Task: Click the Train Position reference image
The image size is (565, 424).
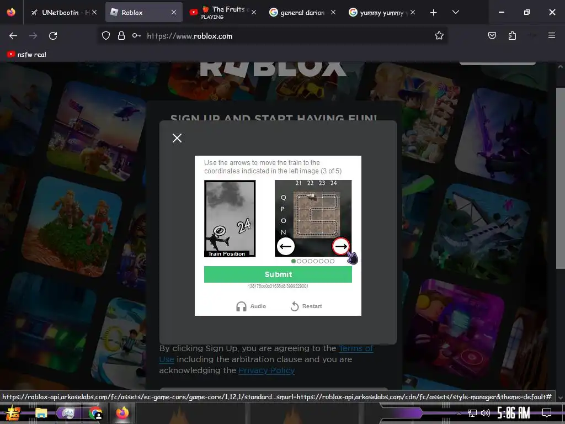Action: pos(230,219)
